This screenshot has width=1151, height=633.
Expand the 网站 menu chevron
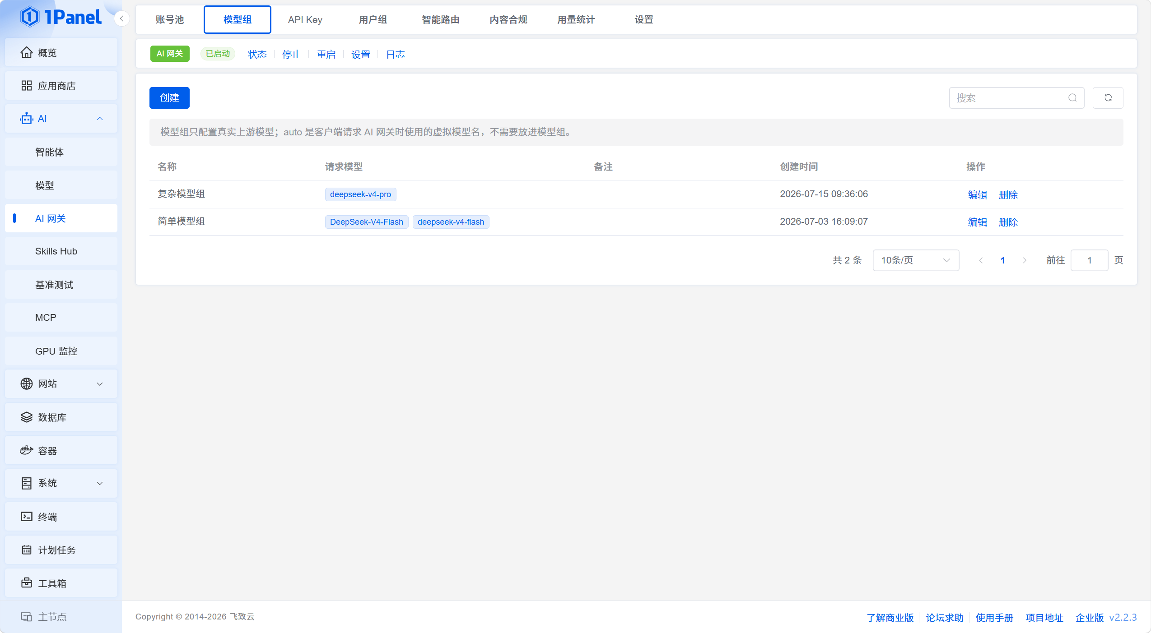[x=100, y=384]
